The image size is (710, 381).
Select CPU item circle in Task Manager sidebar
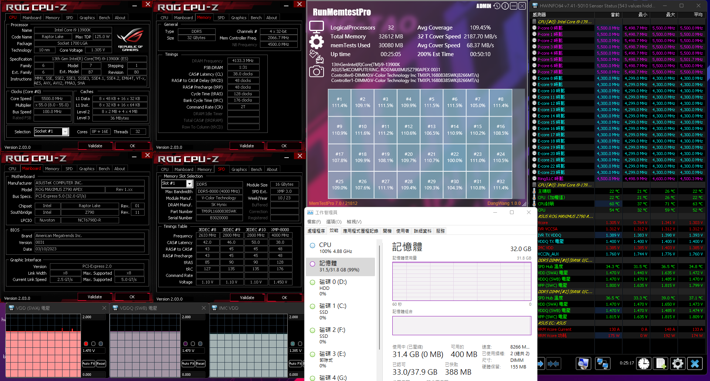coord(312,245)
